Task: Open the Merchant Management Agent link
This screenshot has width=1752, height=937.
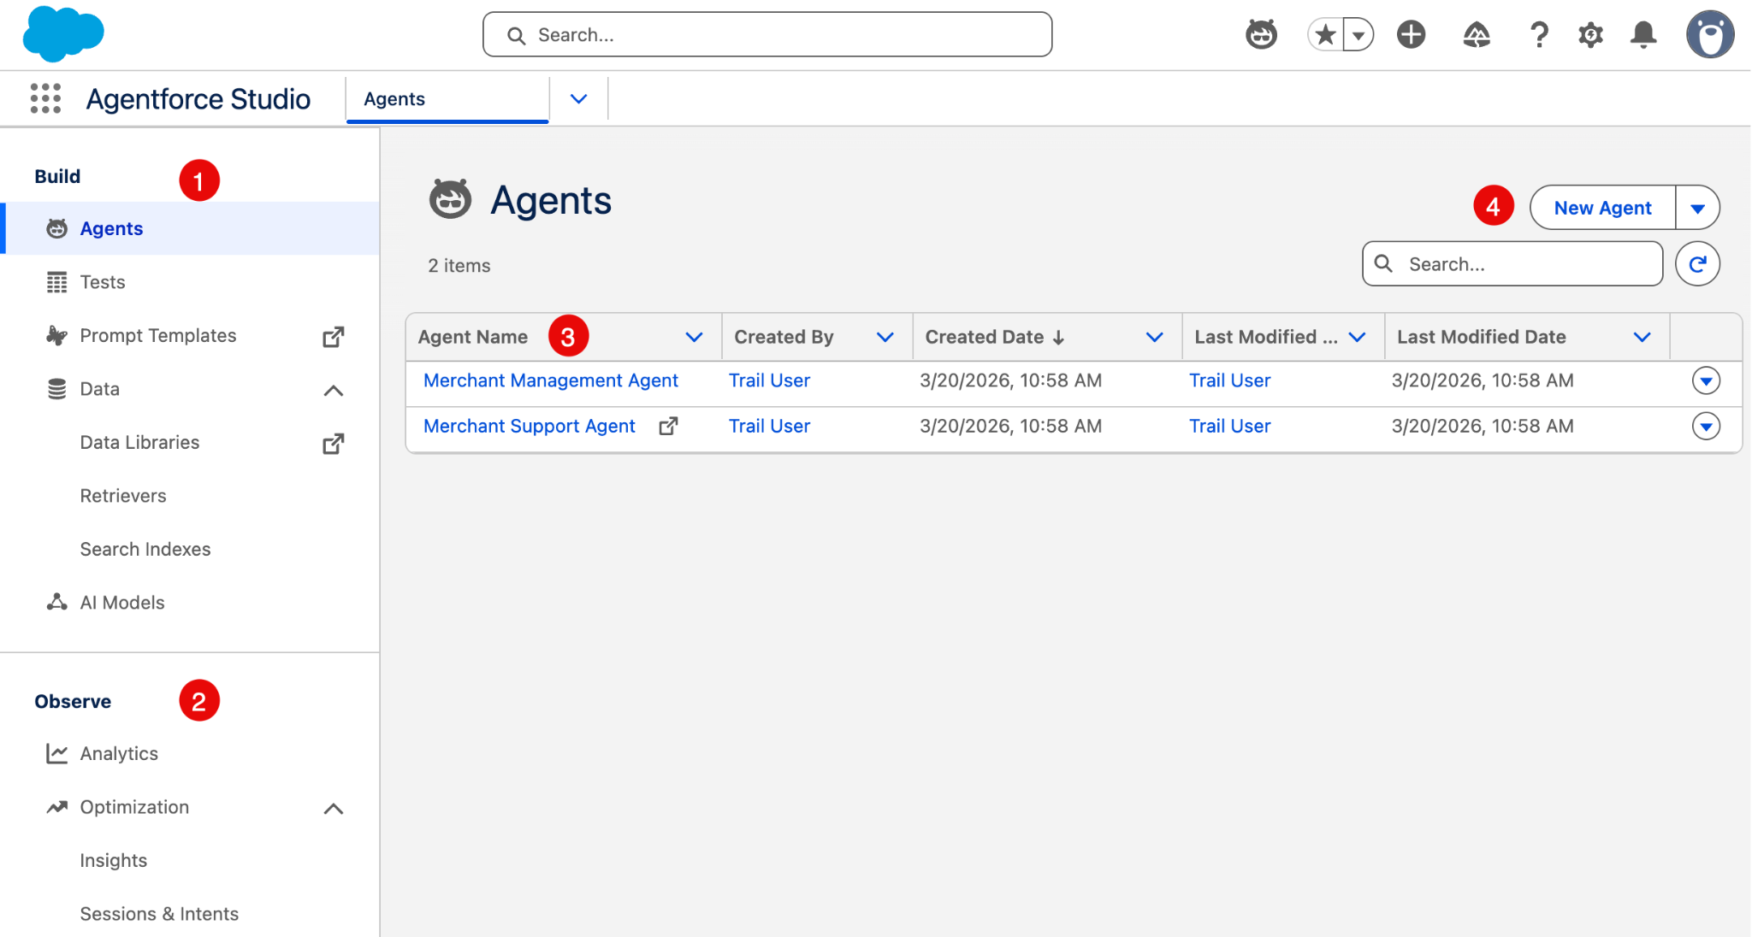Action: pos(551,380)
